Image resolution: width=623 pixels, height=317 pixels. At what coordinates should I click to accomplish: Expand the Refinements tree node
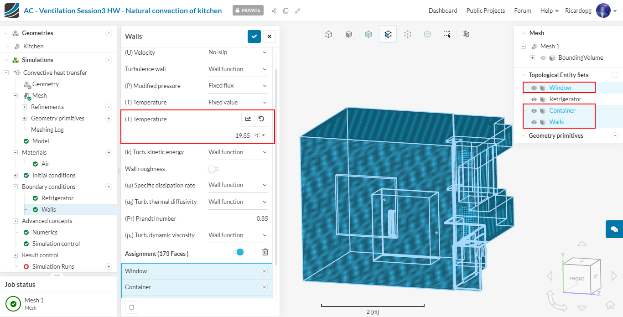point(24,107)
